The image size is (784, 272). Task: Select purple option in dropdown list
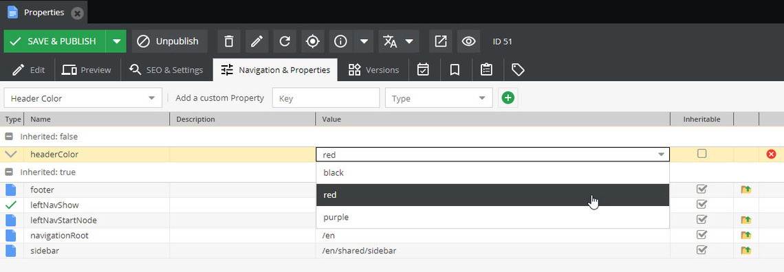point(492,217)
